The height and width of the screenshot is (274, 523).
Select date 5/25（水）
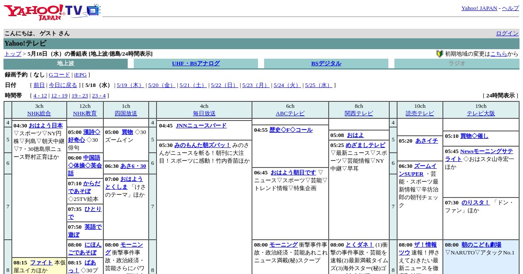(x=319, y=85)
